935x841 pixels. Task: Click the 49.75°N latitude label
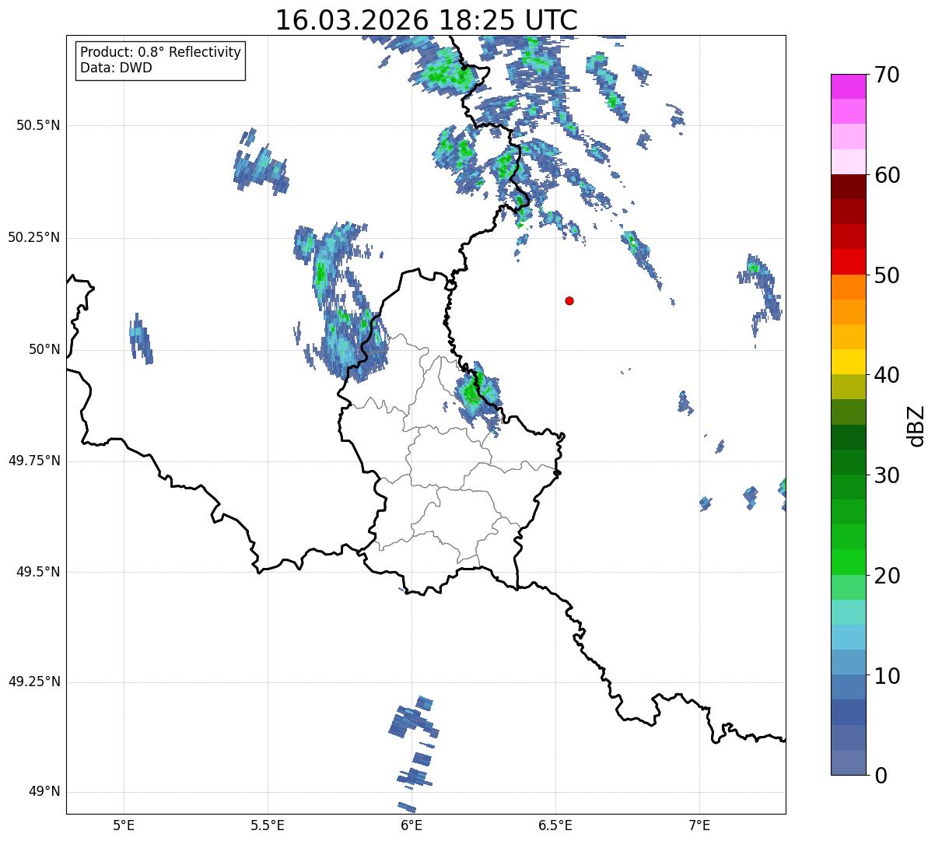(x=33, y=461)
